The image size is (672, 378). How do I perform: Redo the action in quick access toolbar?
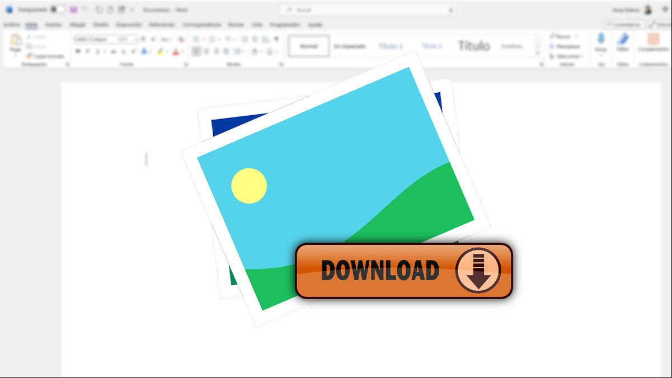(x=99, y=10)
